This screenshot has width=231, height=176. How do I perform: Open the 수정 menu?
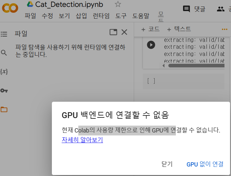(47, 16)
